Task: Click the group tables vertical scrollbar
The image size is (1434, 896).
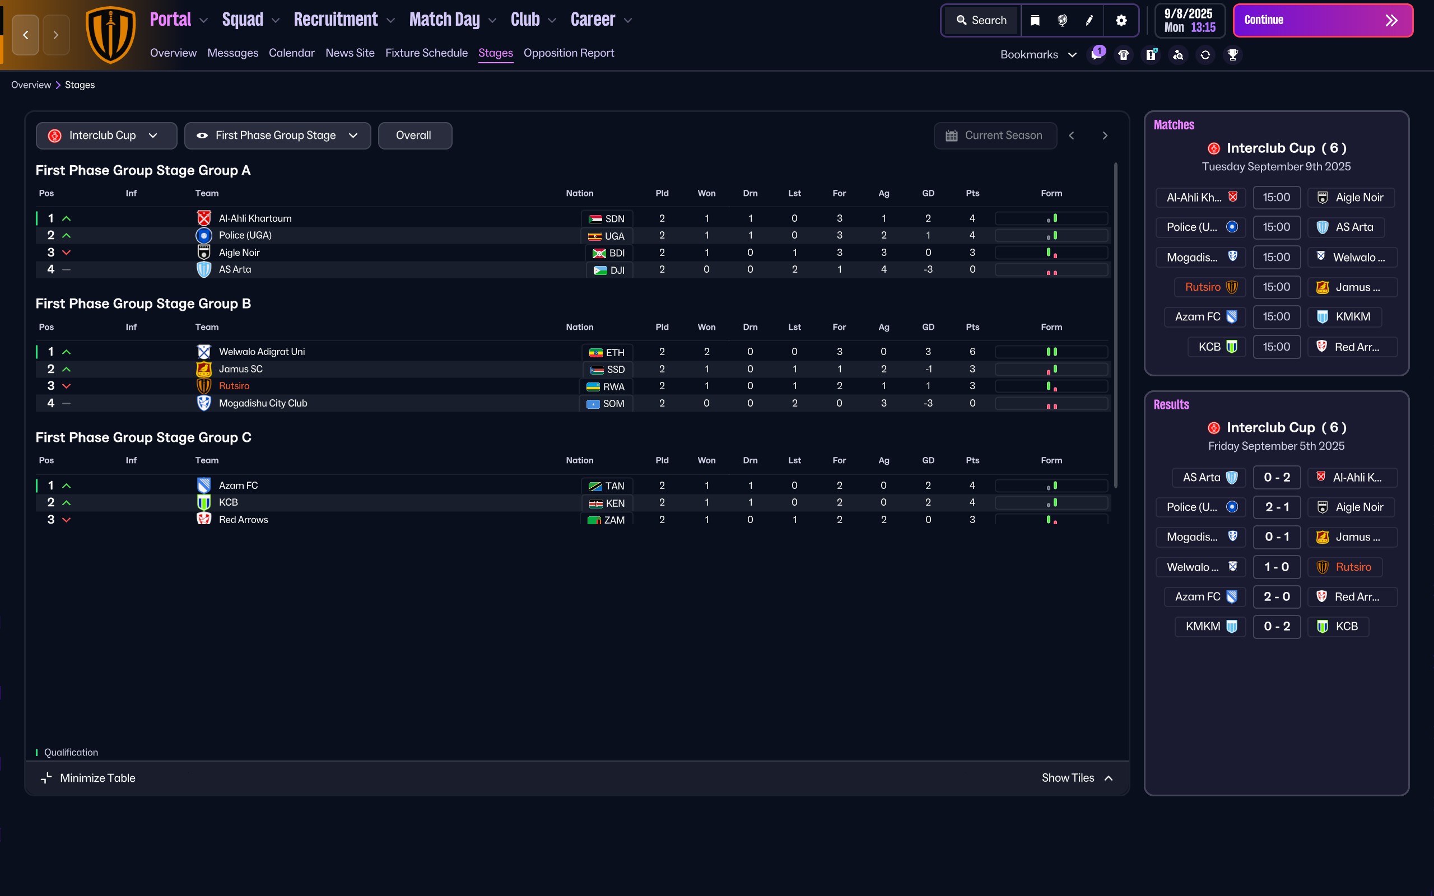Action: 1116,325
